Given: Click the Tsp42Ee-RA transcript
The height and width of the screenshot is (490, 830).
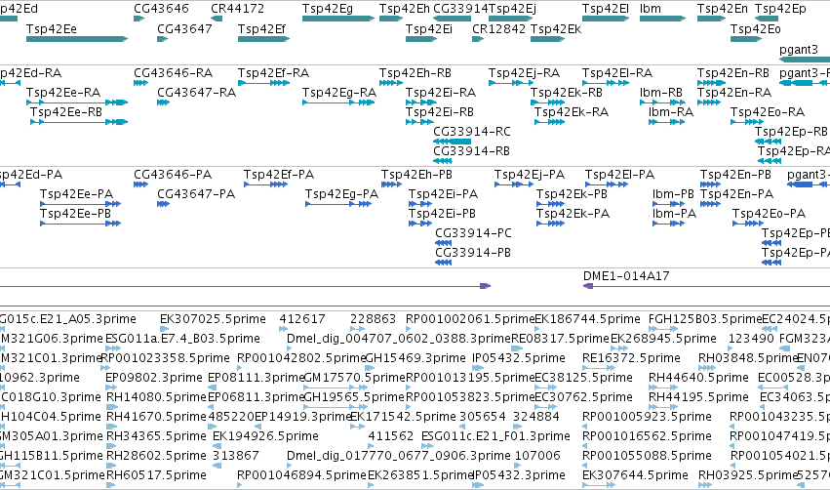Looking at the screenshot, I should tap(77, 102).
